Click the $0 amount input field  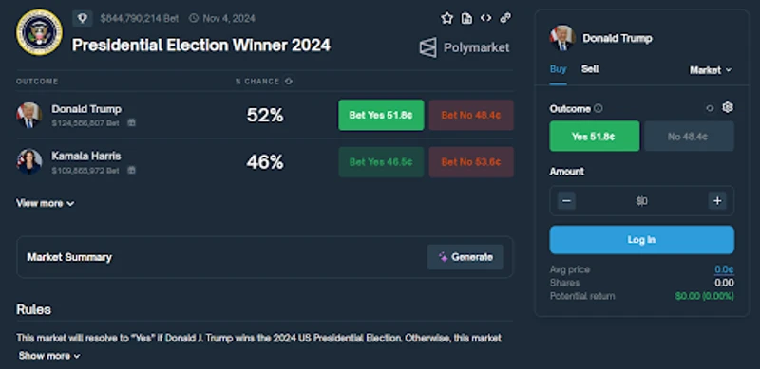coord(642,200)
